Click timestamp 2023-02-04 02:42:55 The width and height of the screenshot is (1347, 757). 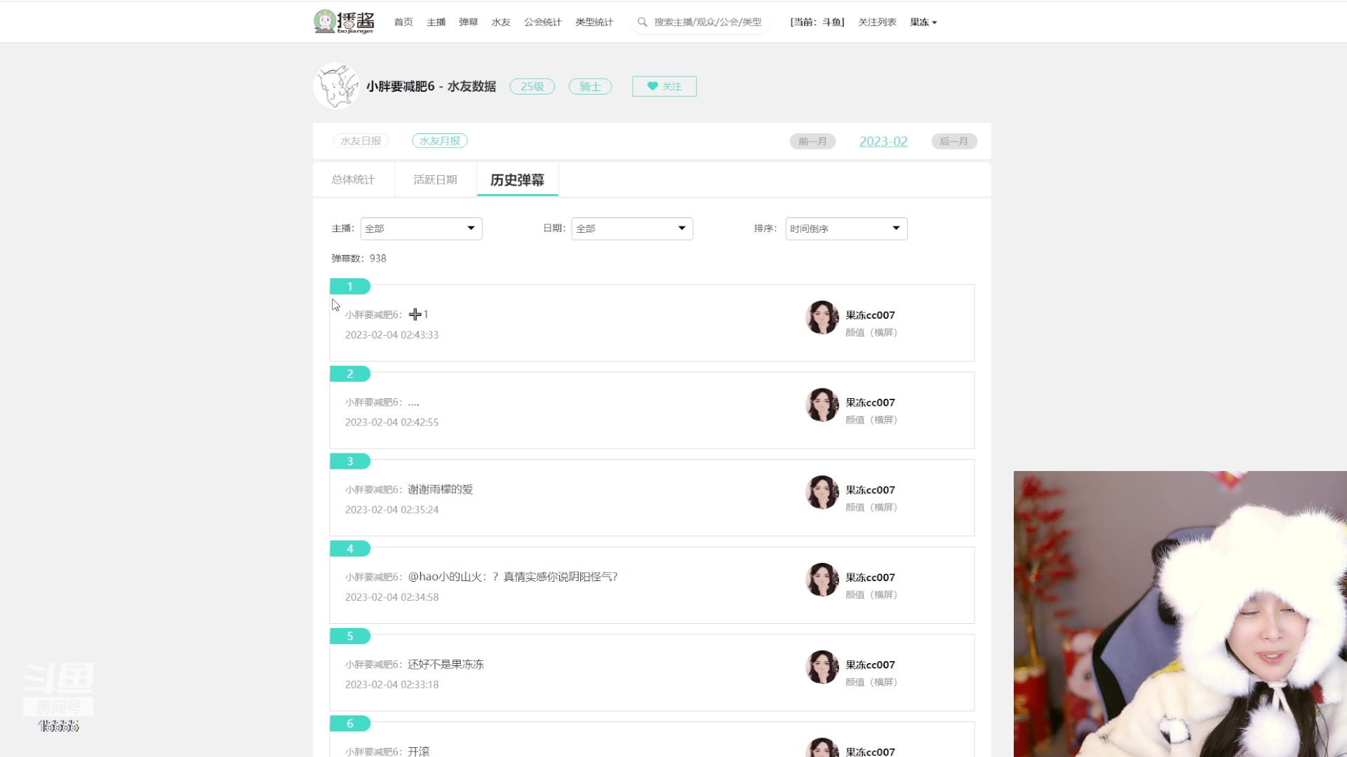tap(391, 423)
